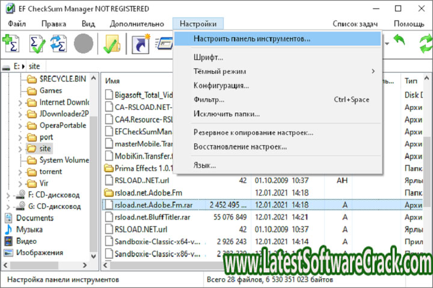Click the shortcut arrow toolbar icon
433x288 pixels.
tap(141, 44)
